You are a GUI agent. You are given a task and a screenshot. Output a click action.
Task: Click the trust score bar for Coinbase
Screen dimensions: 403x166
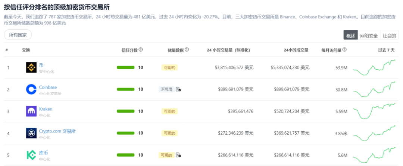[126, 89]
